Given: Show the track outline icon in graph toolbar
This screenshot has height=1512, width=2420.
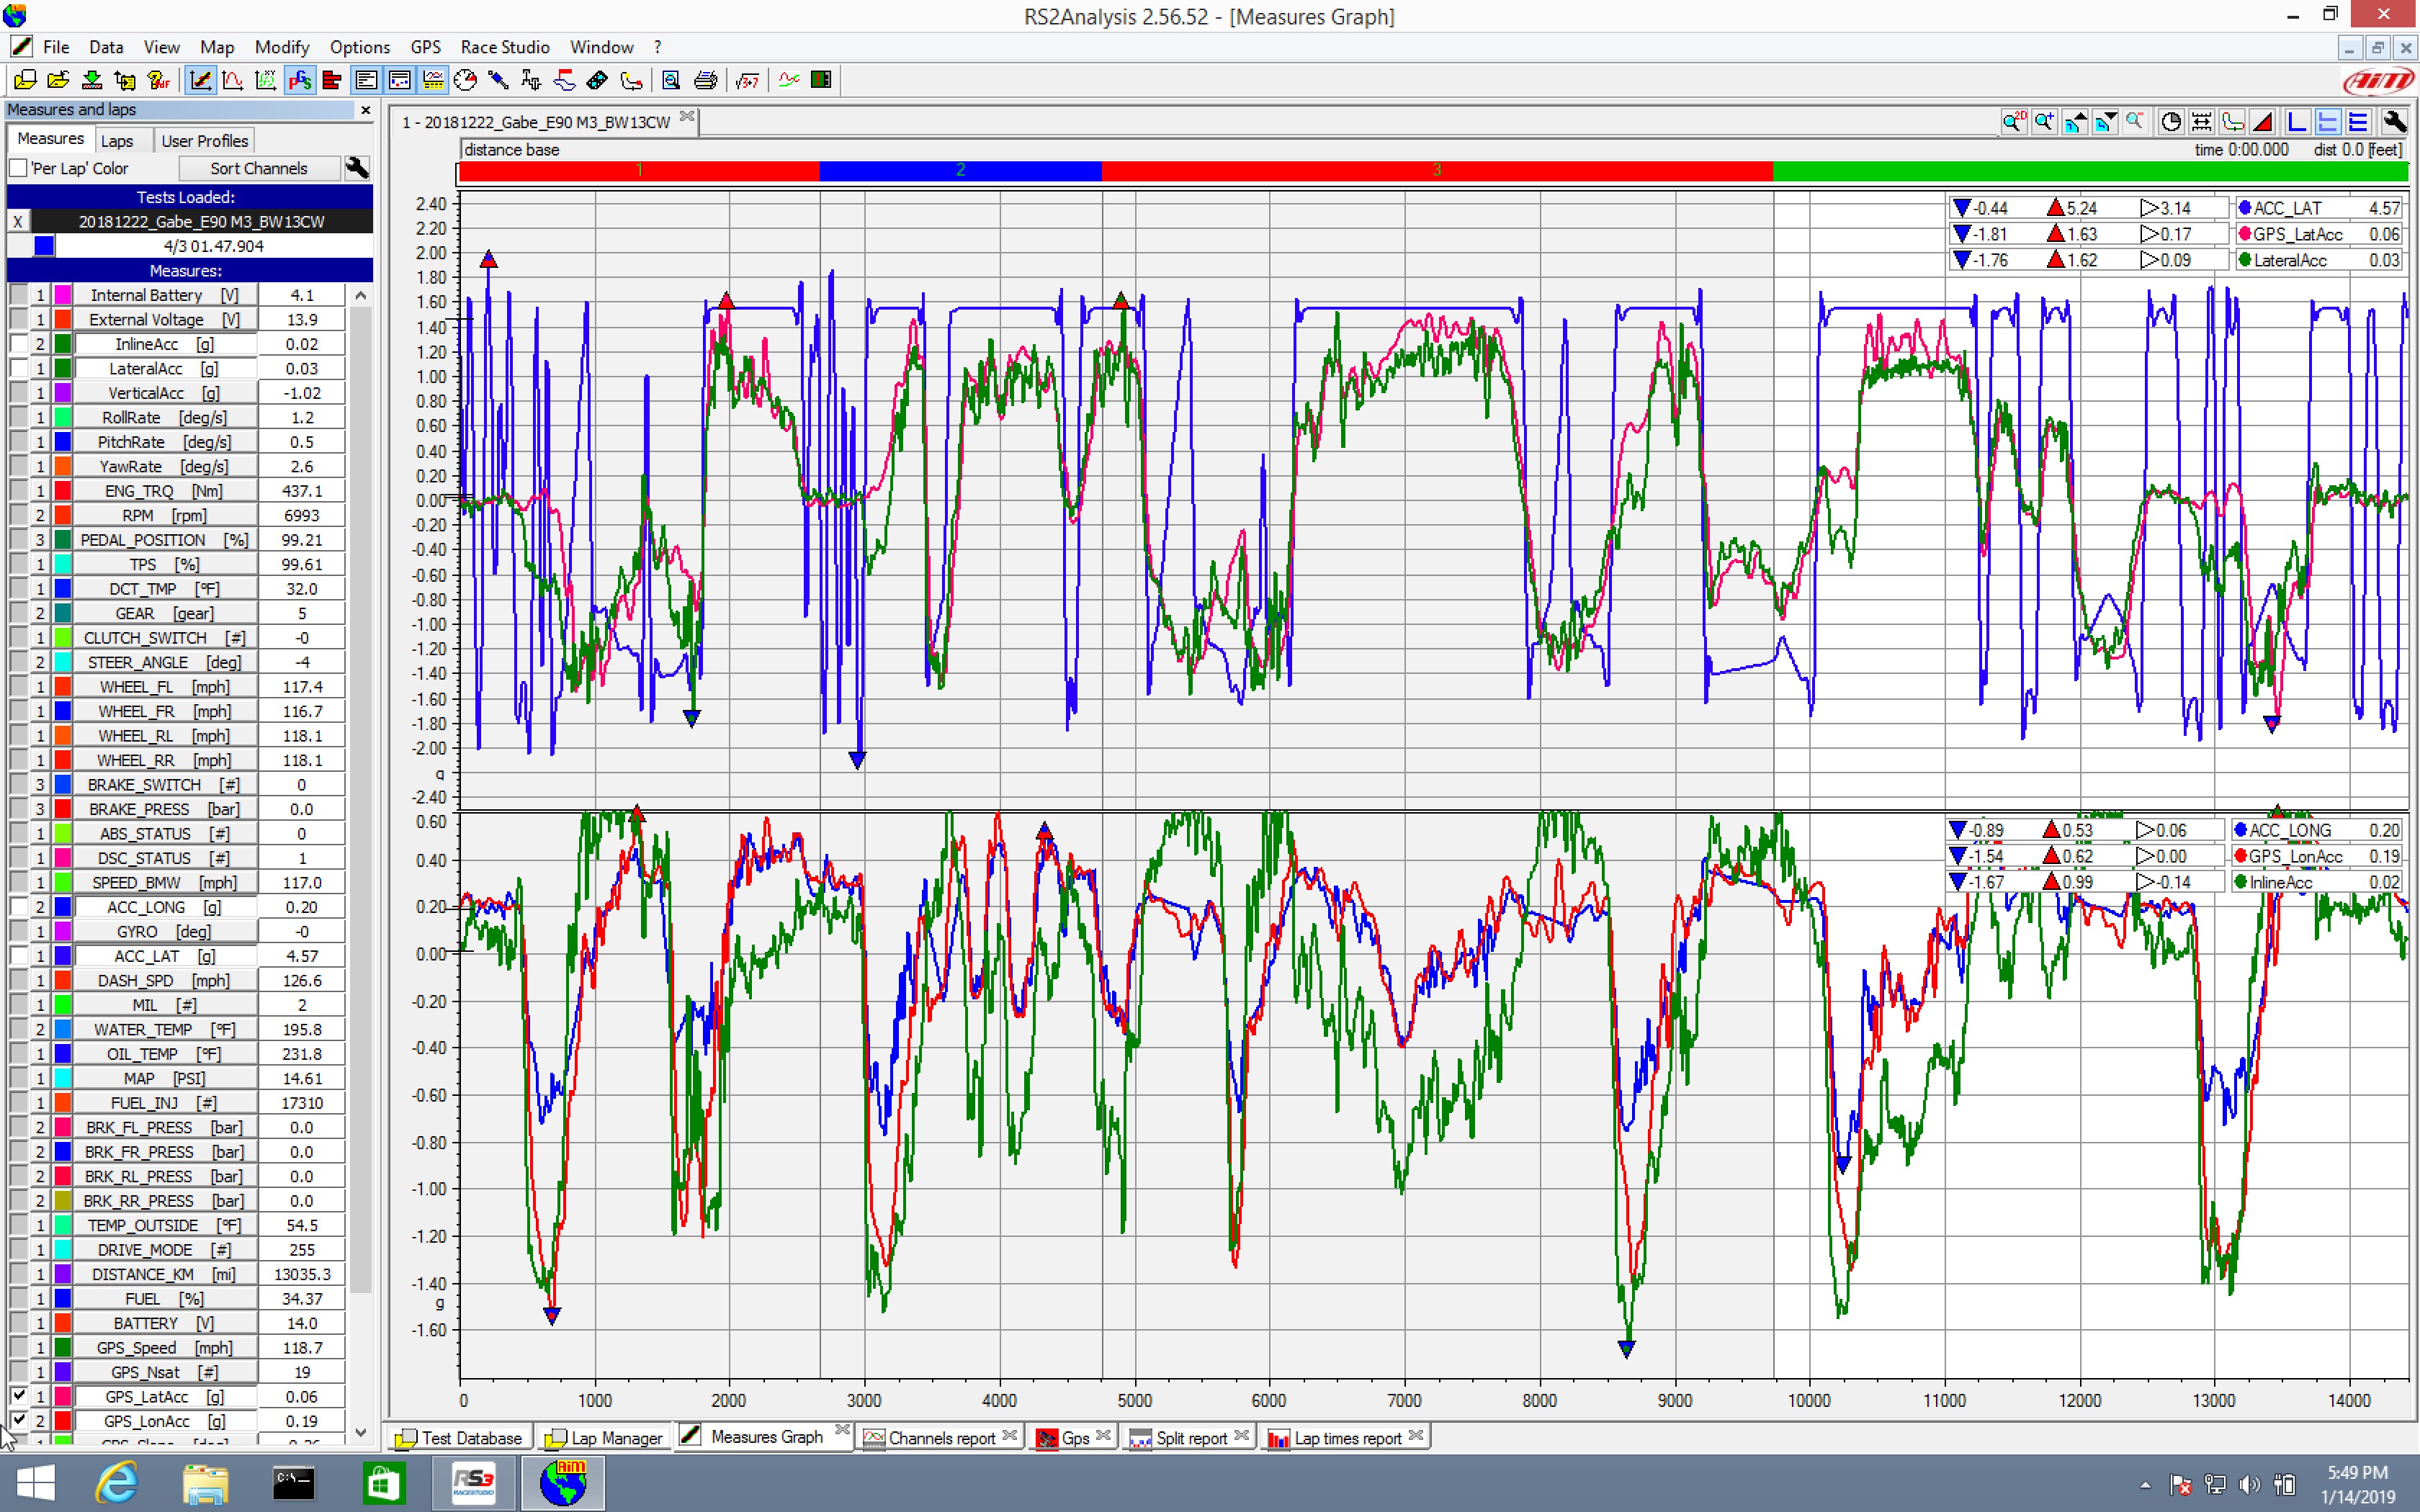Looking at the screenshot, I should (2232, 122).
